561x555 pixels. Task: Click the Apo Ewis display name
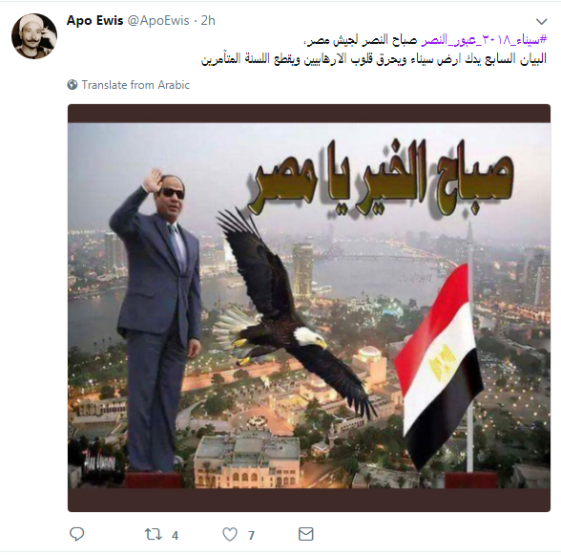[94, 20]
